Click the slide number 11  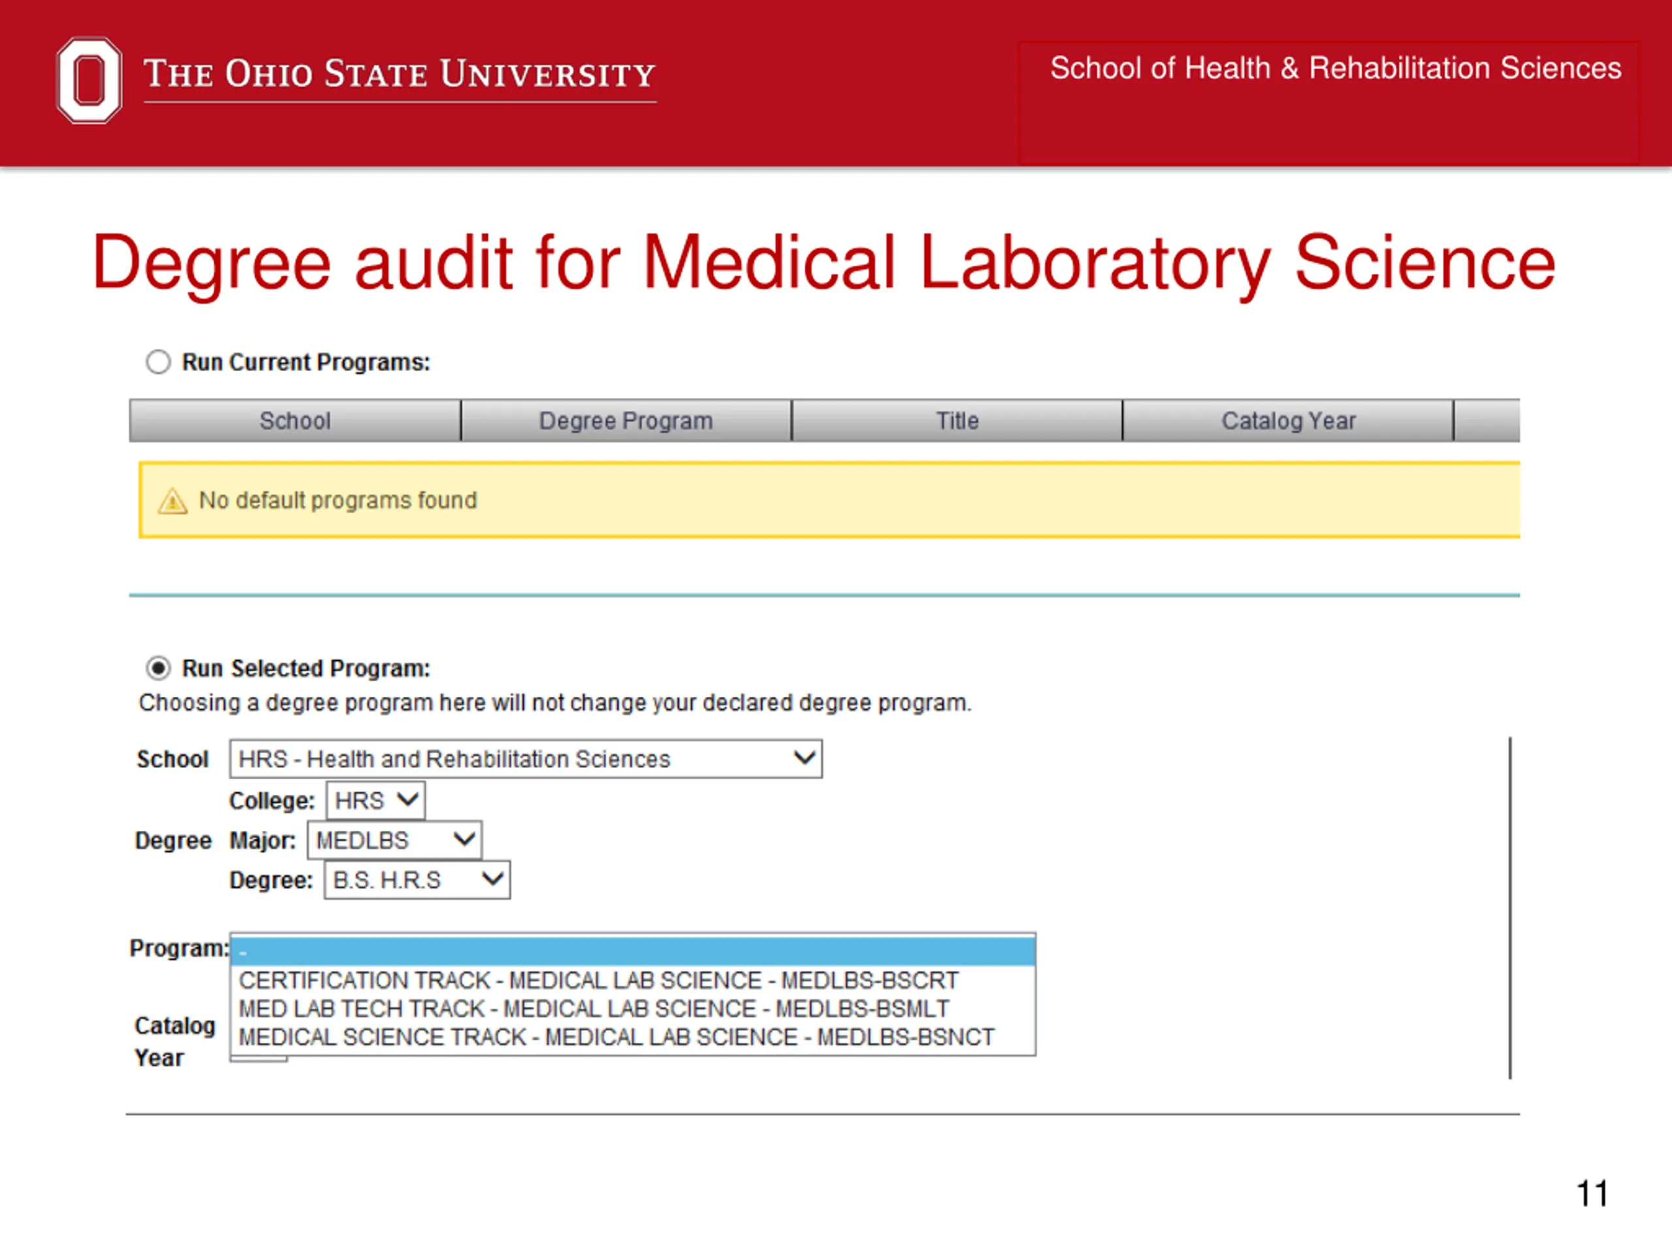point(1592,1193)
